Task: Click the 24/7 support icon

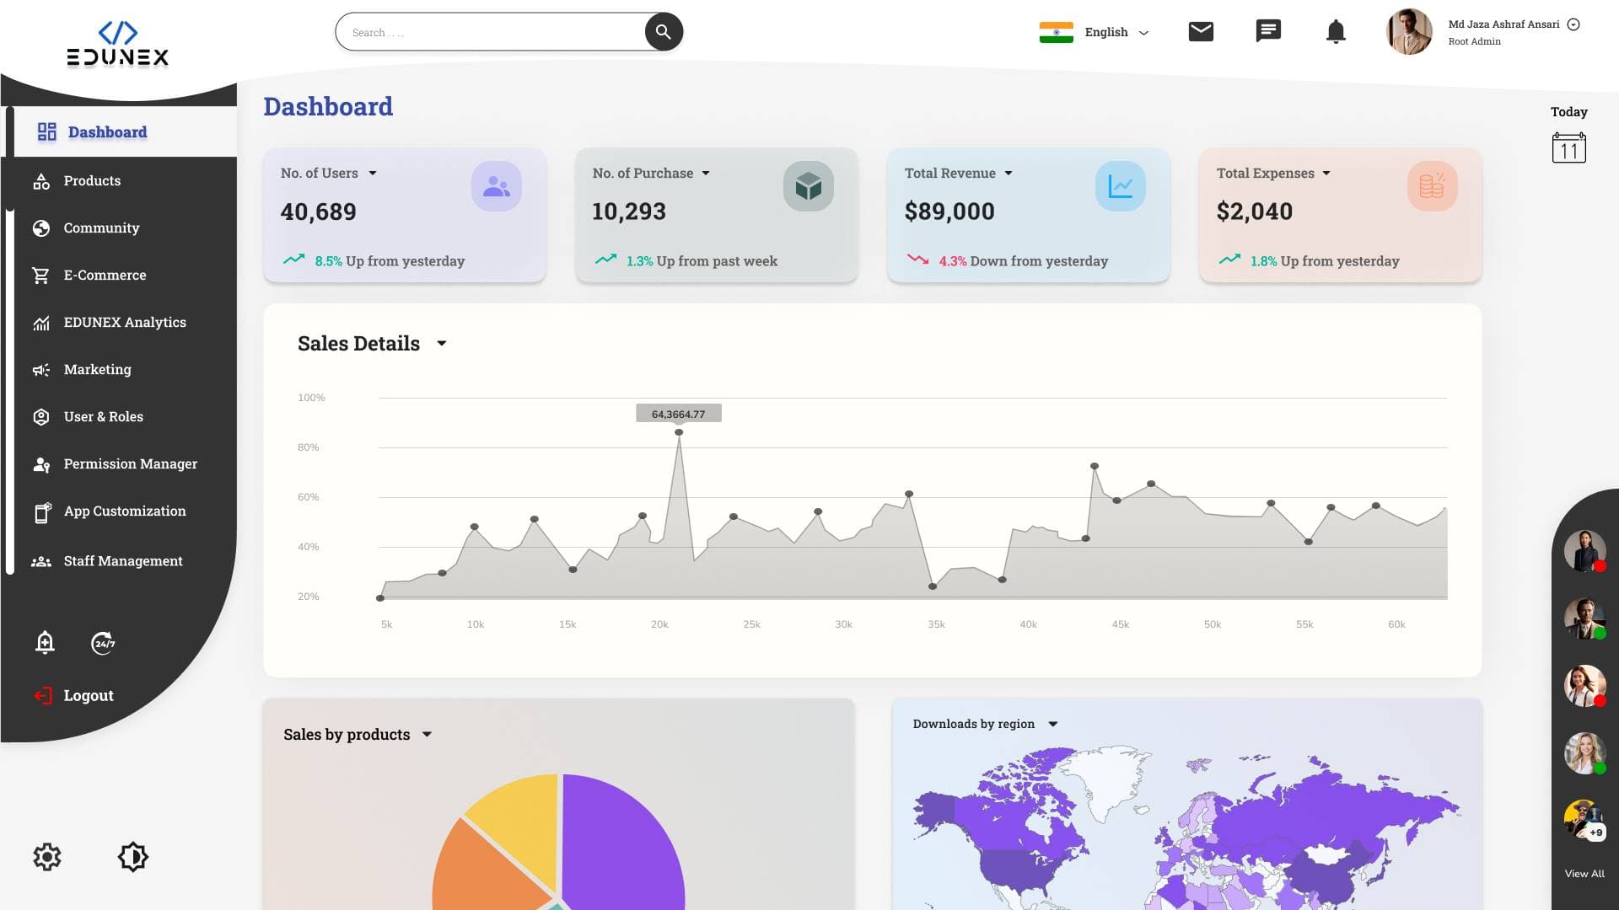Action: pos(103,643)
